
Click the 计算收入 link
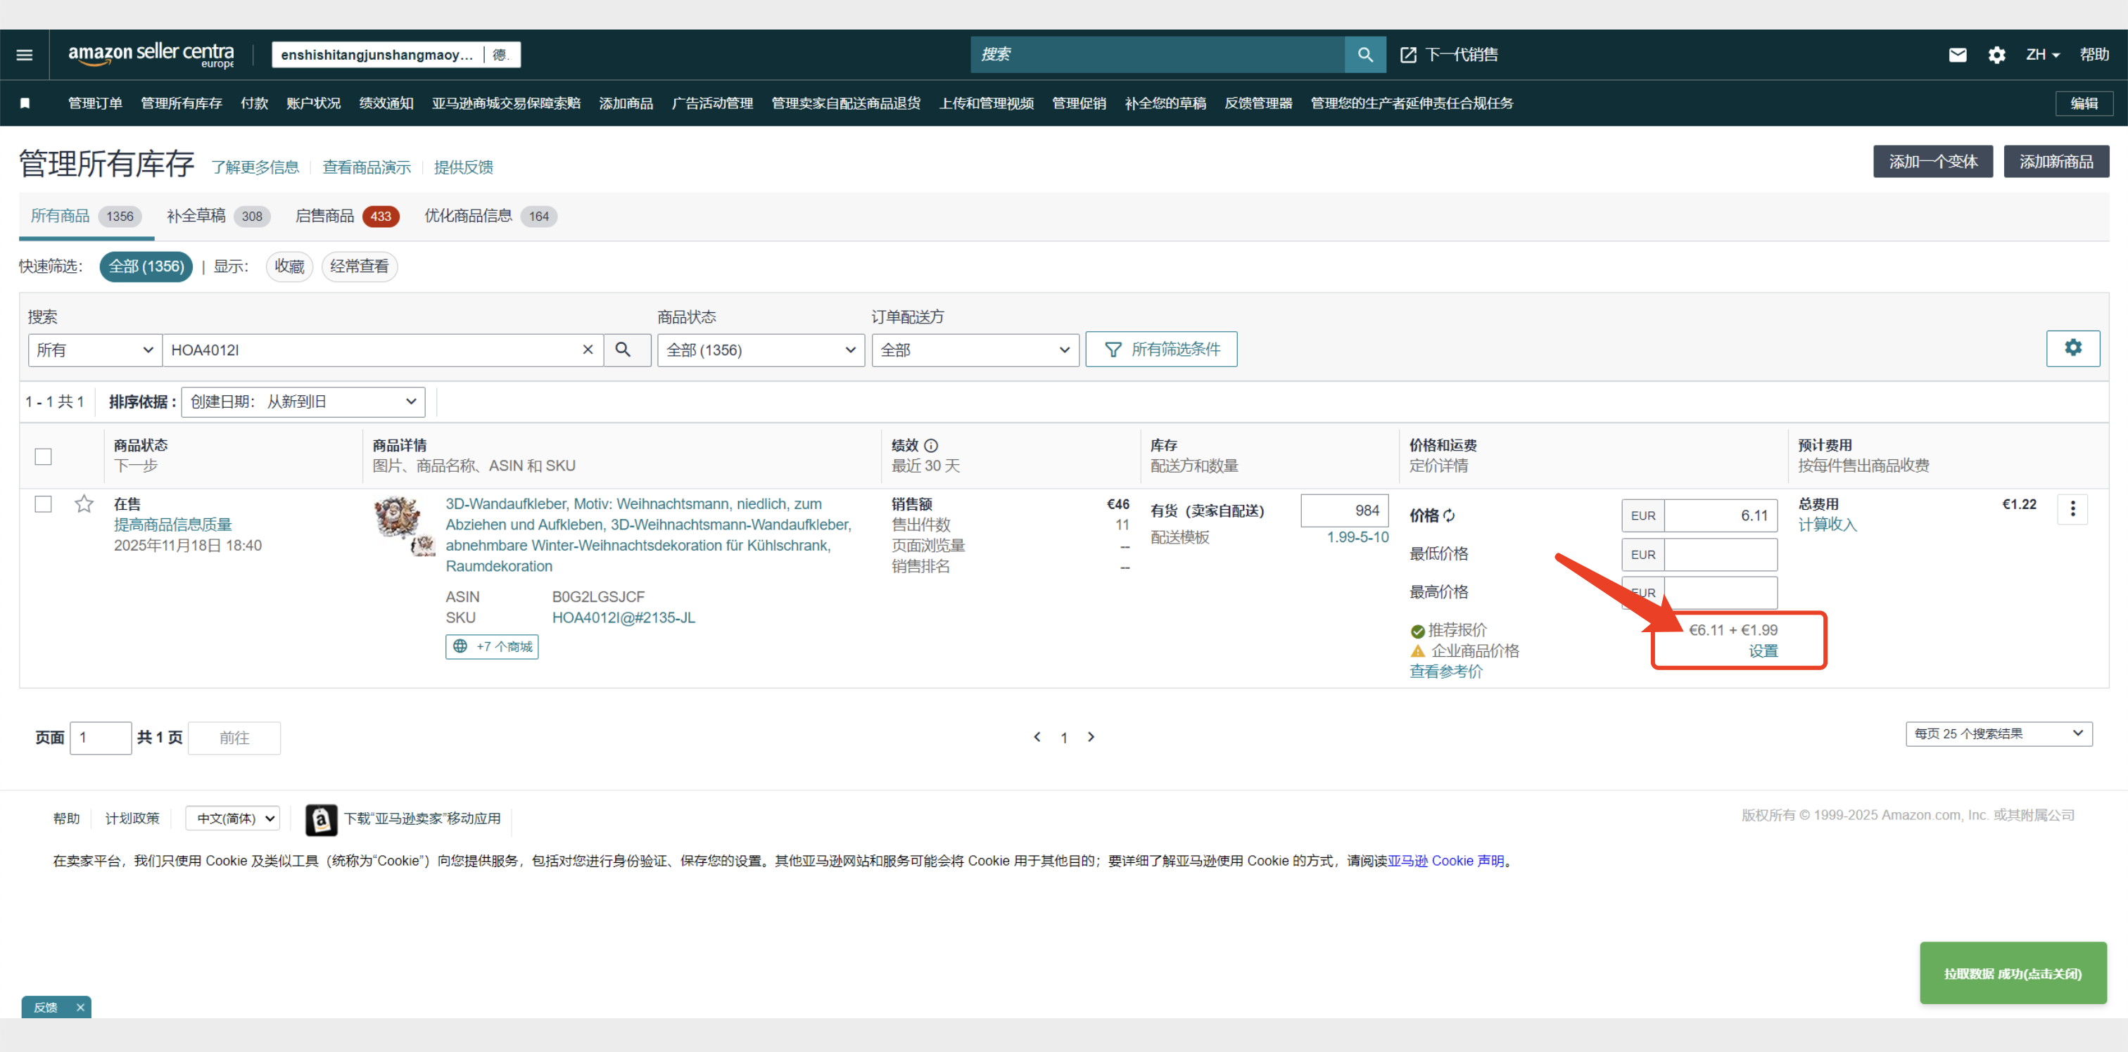(x=1827, y=525)
